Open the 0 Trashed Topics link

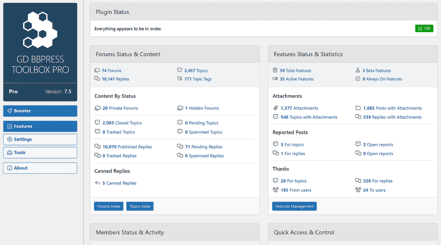pos(119,132)
